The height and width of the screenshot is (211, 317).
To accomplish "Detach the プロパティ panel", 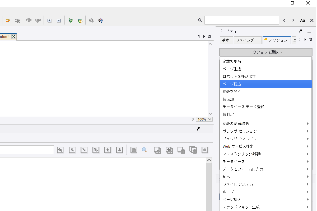I will tap(301, 31).
